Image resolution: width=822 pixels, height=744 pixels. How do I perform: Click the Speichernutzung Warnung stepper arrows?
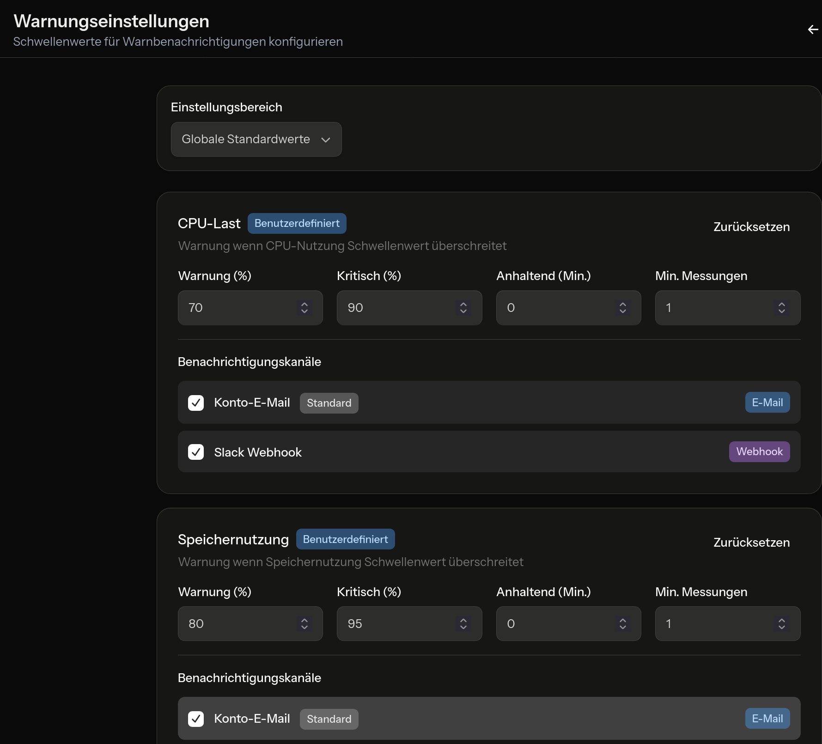[x=304, y=624]
